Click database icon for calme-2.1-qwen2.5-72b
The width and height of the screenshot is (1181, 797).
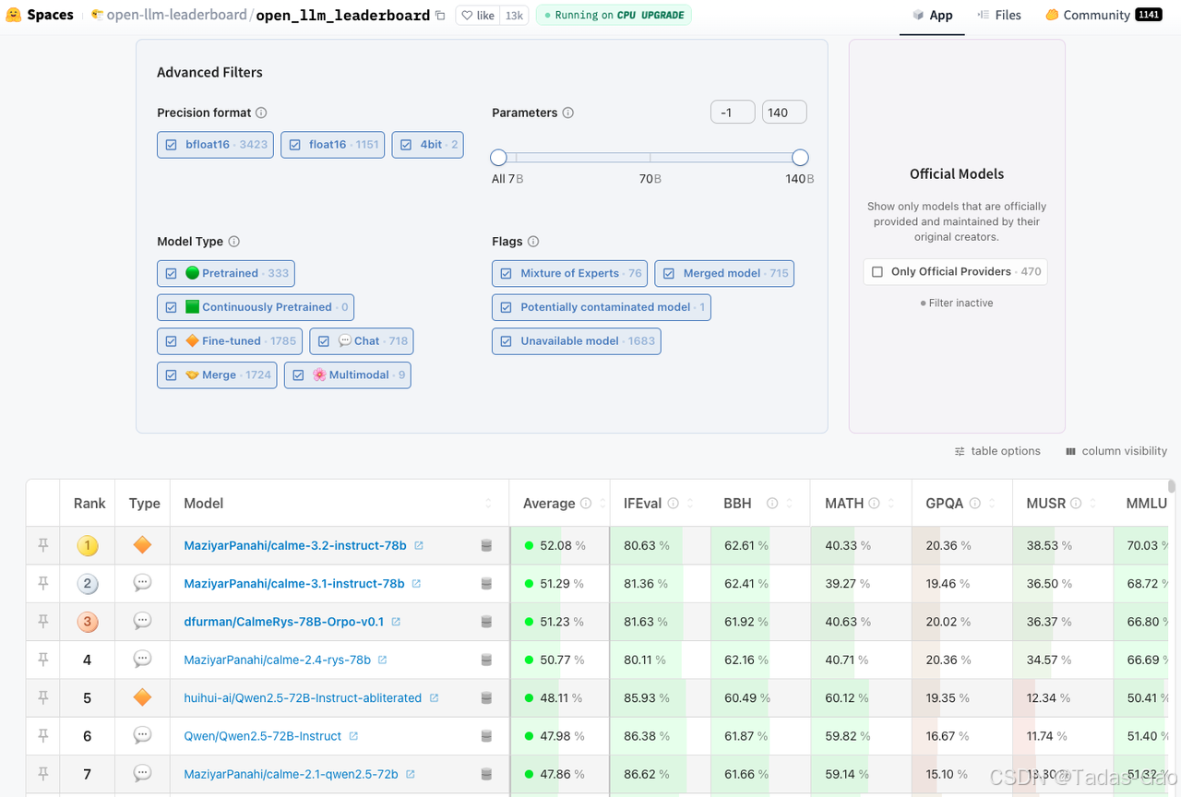coord(486,774)
